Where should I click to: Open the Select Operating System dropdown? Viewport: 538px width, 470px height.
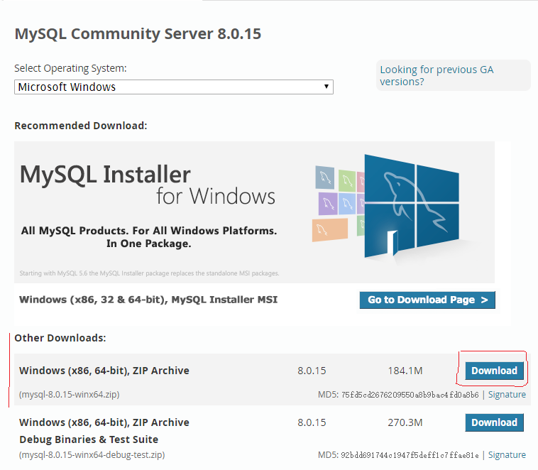pos(174,87)
